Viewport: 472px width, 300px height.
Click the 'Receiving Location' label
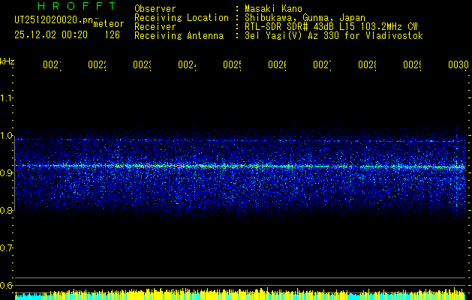[x=182, y=18]
